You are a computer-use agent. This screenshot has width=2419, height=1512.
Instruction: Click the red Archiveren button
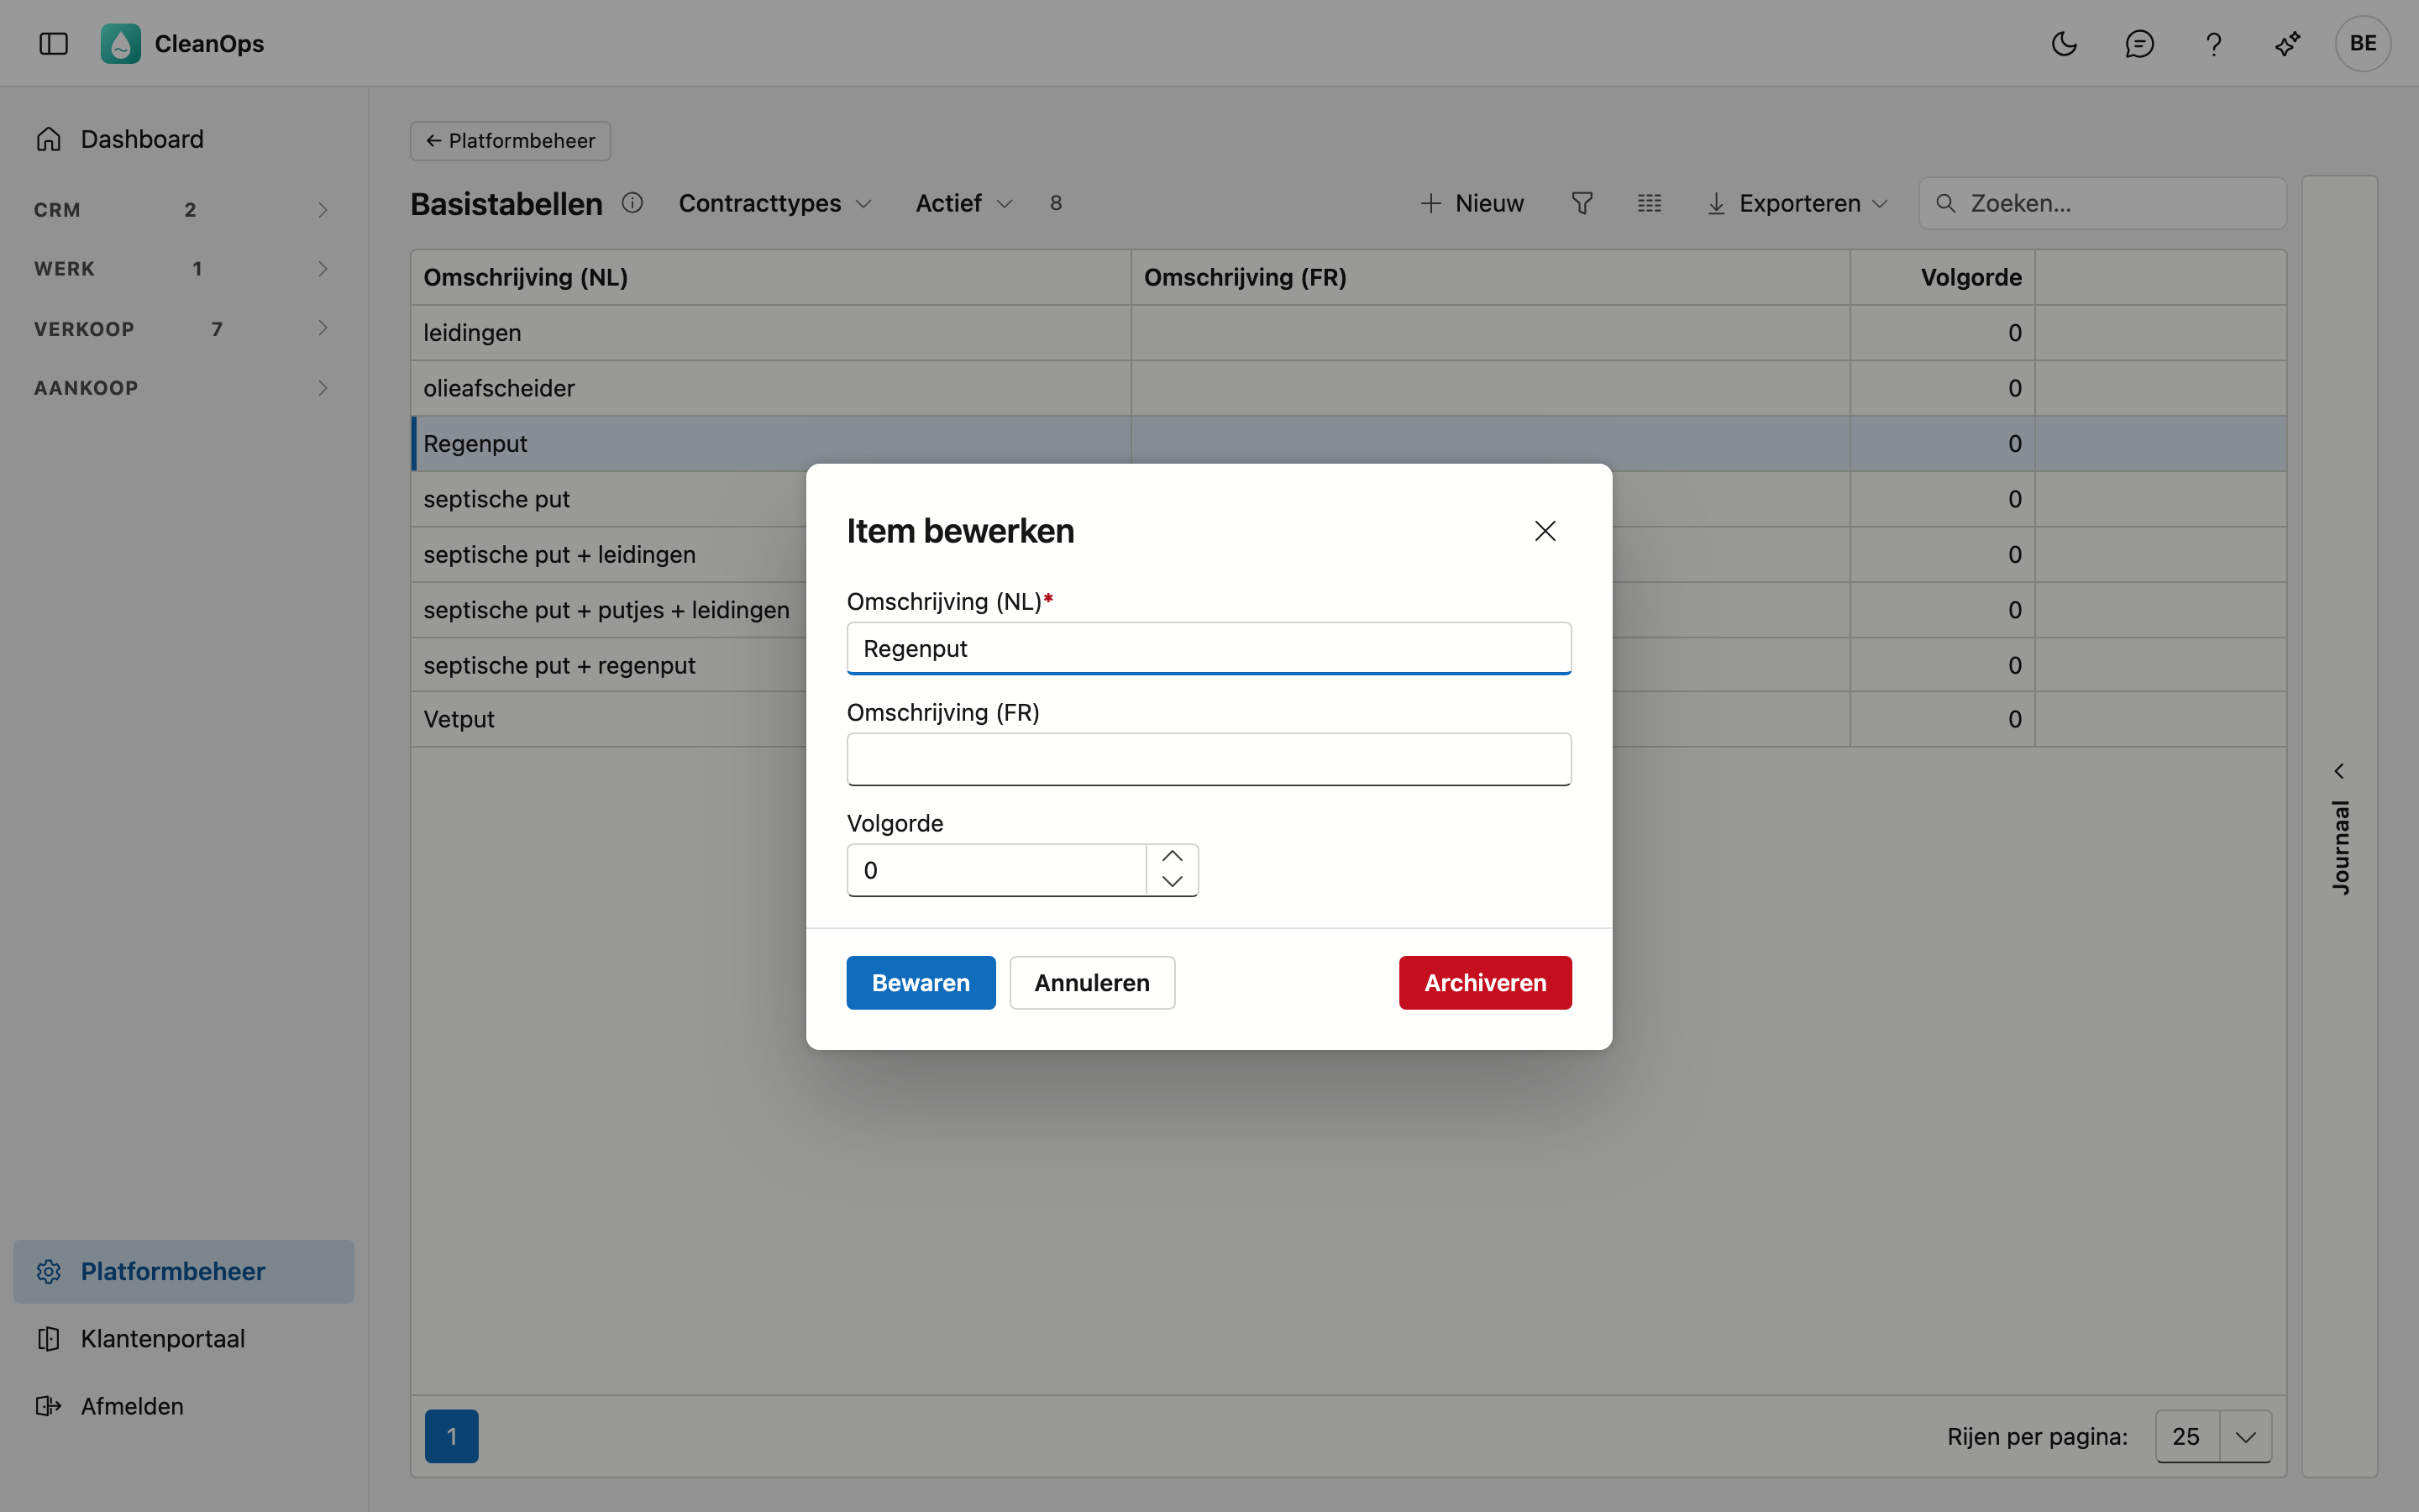point(1484,982)
